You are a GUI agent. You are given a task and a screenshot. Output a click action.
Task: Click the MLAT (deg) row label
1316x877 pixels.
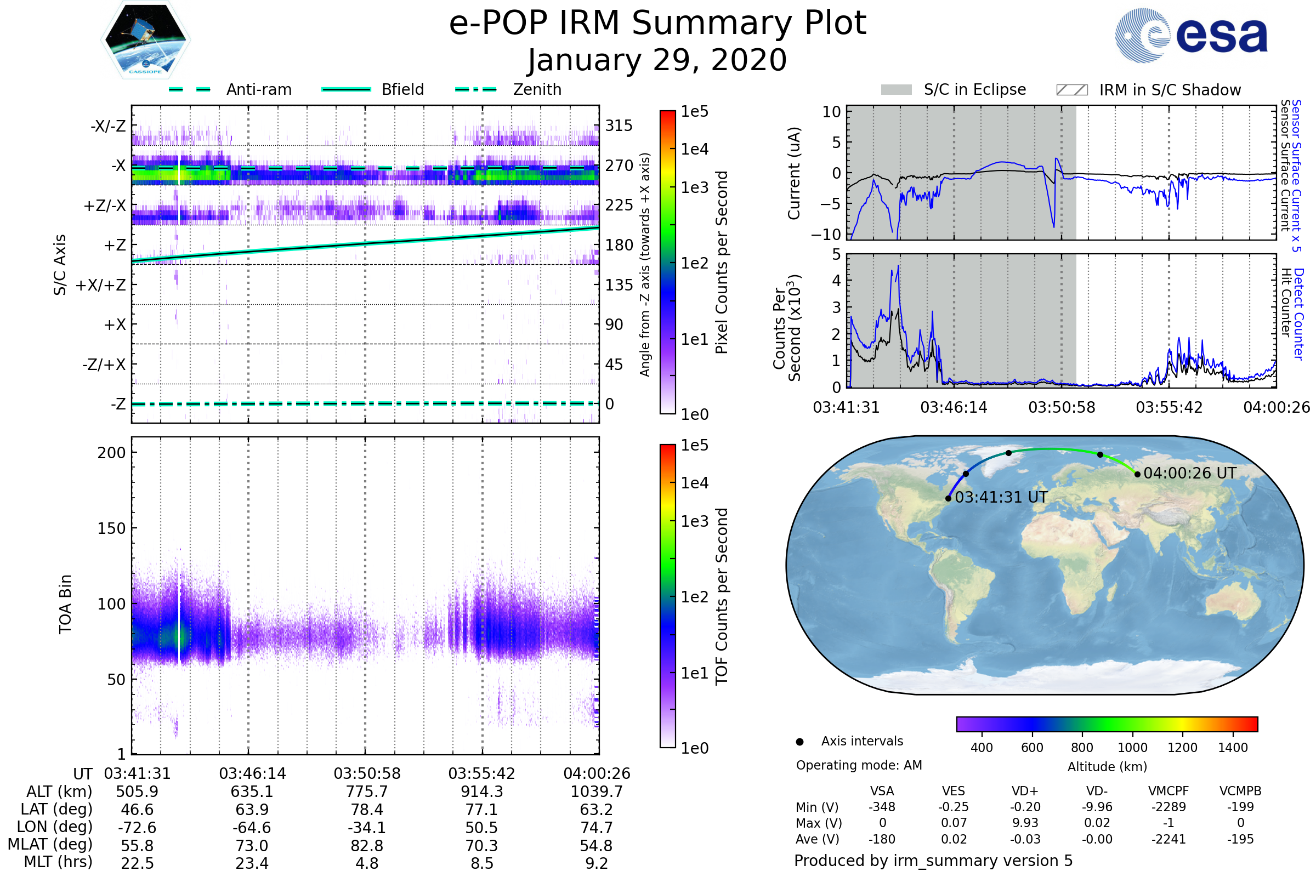[50, 844]
